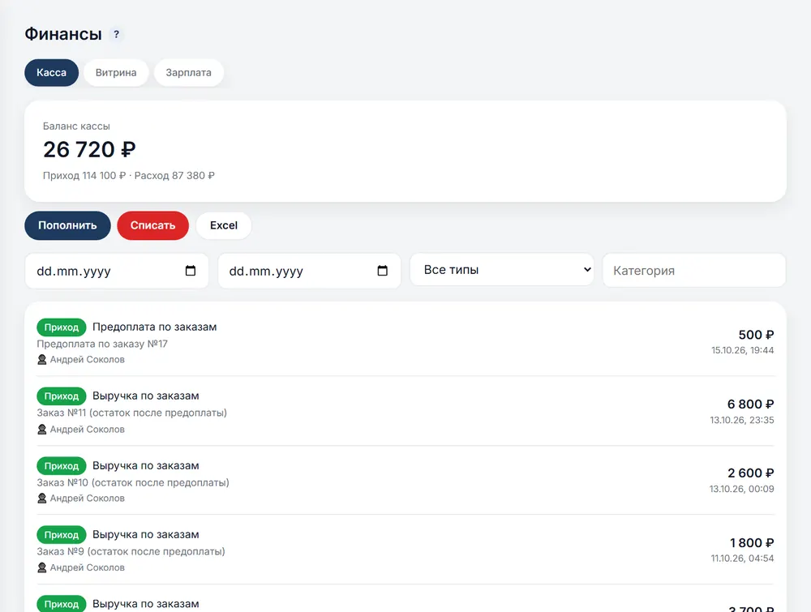Select the text Заказ №11 (остаток после предоплаты)
Screen dimensions: 811x612
[x=132, y=413]
